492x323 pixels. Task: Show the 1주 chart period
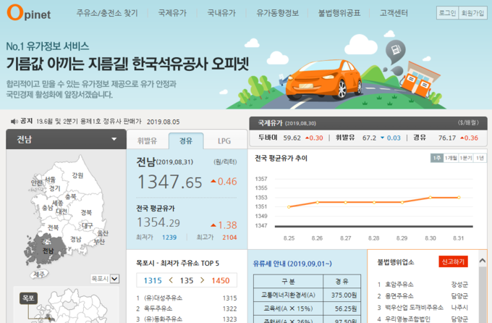tap(436, 158)
